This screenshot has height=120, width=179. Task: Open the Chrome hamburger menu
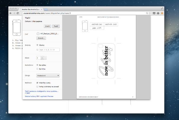coord(162,13)
